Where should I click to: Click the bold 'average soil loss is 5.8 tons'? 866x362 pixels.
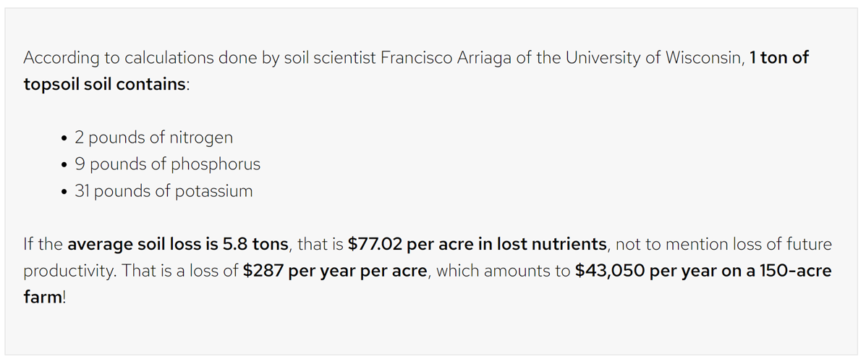178,244
